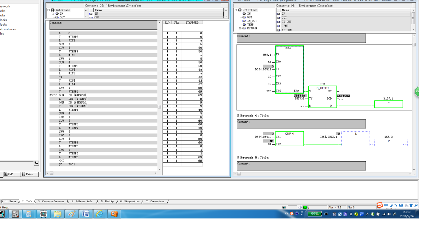Select the M167.1 output coil
Viewport: 438px width, 246px height.
point(389,104)
